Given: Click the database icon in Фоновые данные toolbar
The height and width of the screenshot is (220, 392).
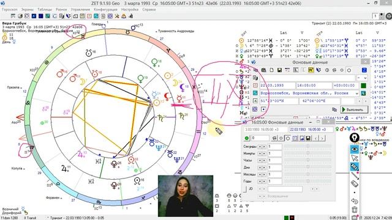Looking at the screenshot, I should pos(263,70).
